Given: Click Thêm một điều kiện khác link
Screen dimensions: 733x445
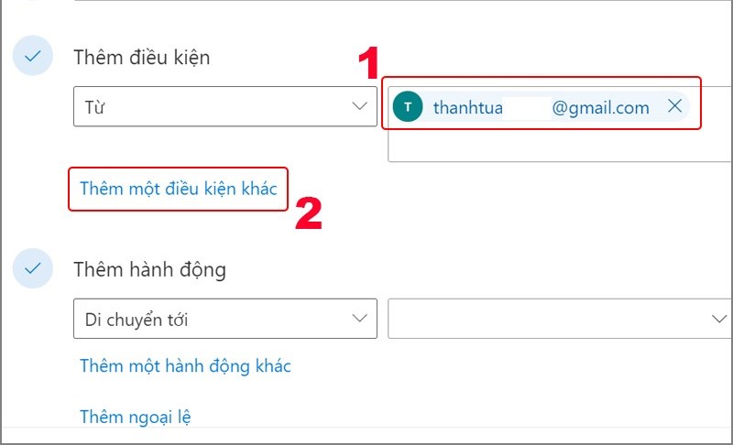Looking at the screenshot, I should [179, 189].
